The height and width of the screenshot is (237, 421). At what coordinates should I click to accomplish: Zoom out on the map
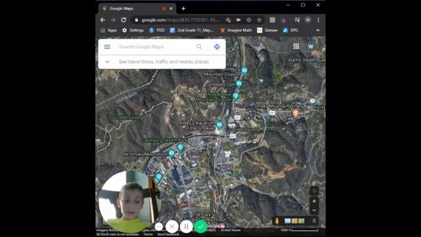(x=314, y=210)
